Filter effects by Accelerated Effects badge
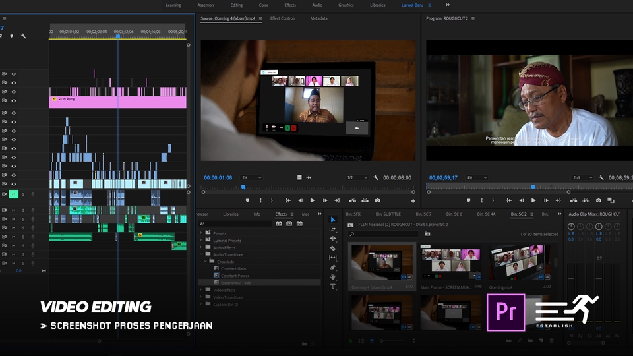 pos(279,223)
